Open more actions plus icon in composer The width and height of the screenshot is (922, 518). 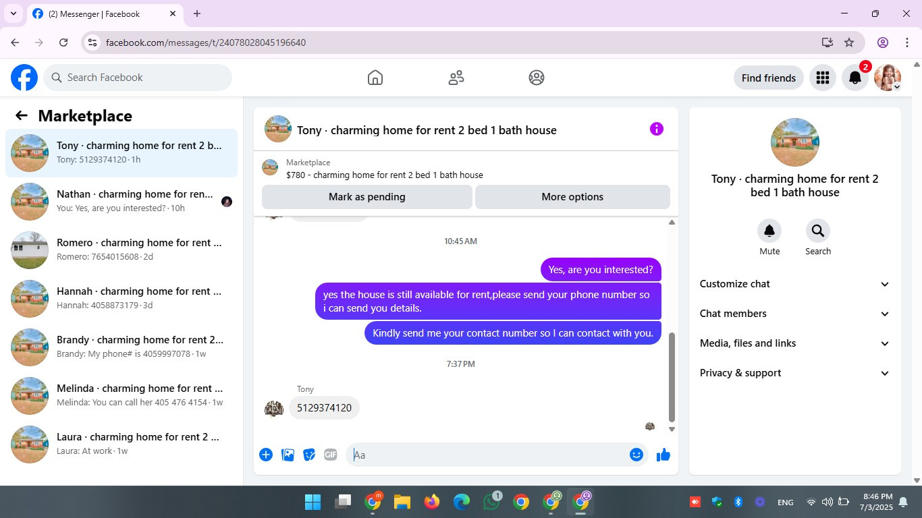pyautogui.click(x=266, y=455)
